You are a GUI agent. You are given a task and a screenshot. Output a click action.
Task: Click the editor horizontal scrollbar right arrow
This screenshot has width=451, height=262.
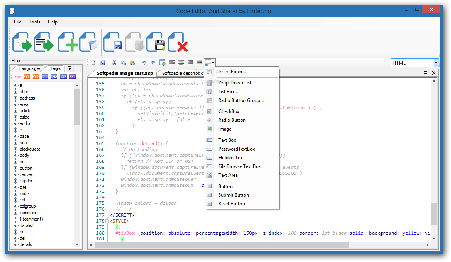tap(427, 245)
